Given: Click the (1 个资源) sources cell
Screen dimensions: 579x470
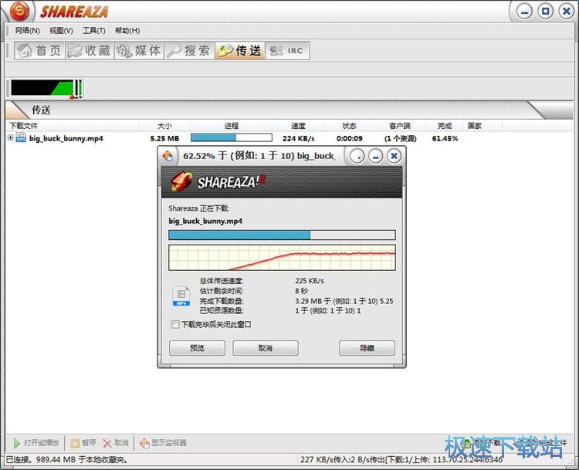Looking at the screenshot, I should pos(400,138).
